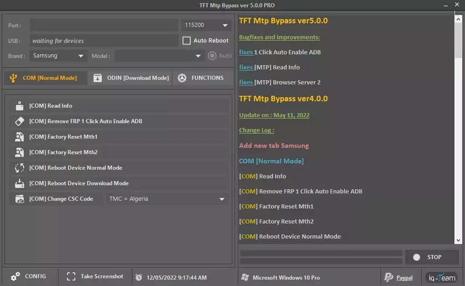Open the Brand dropdown showing Samsung

tap(57, 55)
